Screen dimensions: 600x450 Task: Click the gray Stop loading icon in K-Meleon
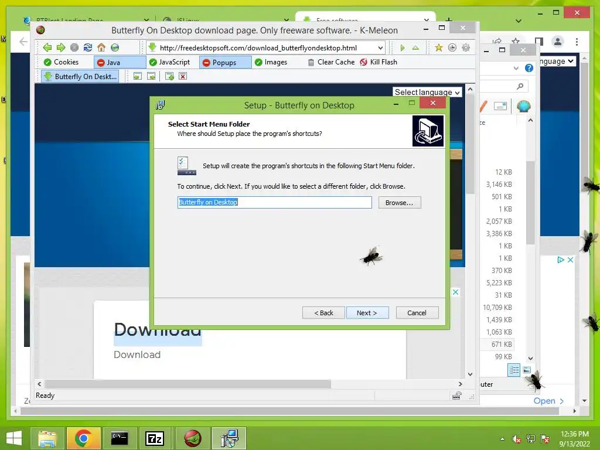pos(74,47)
